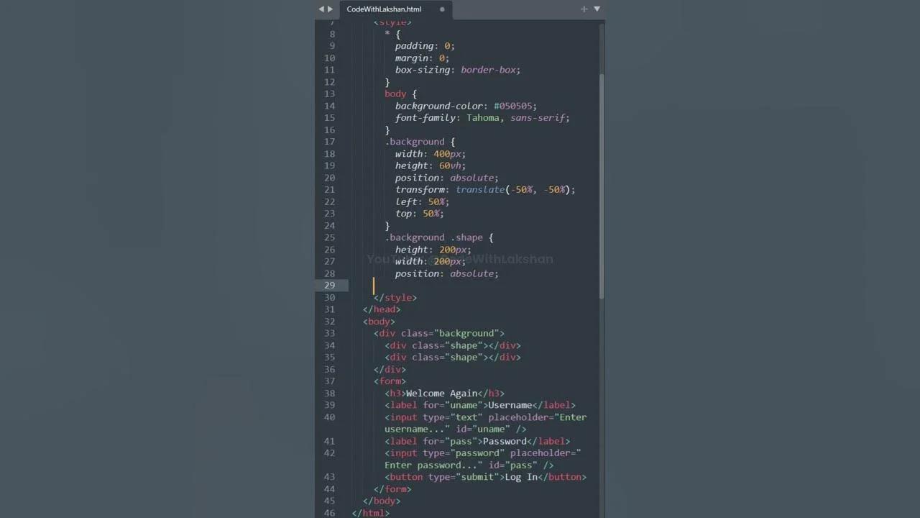
Task: Click the font-family value Tahoma
Action: point(484,117)
